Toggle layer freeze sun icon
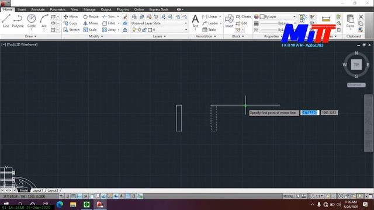Viewport: 374px width, 210px height. click(x=139, y=30)
